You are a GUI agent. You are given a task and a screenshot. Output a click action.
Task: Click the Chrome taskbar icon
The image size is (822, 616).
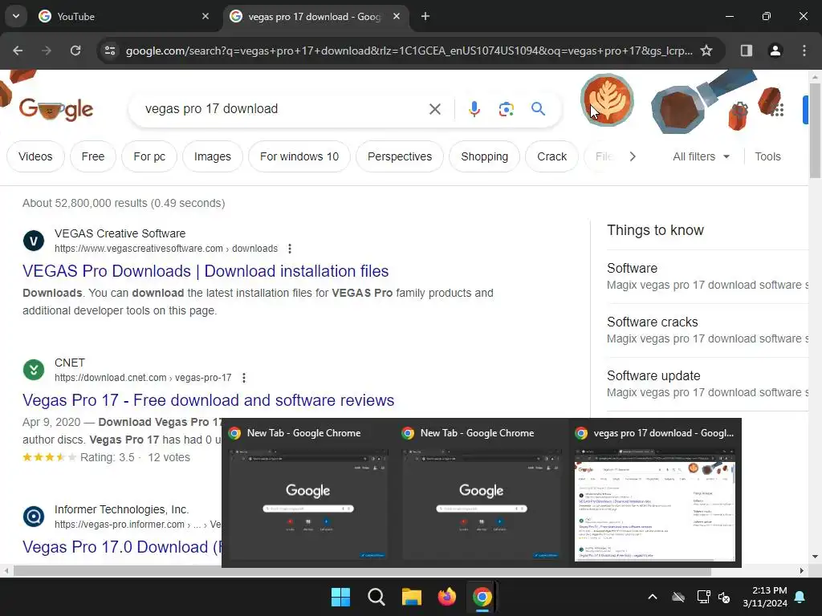click(482, 597)
